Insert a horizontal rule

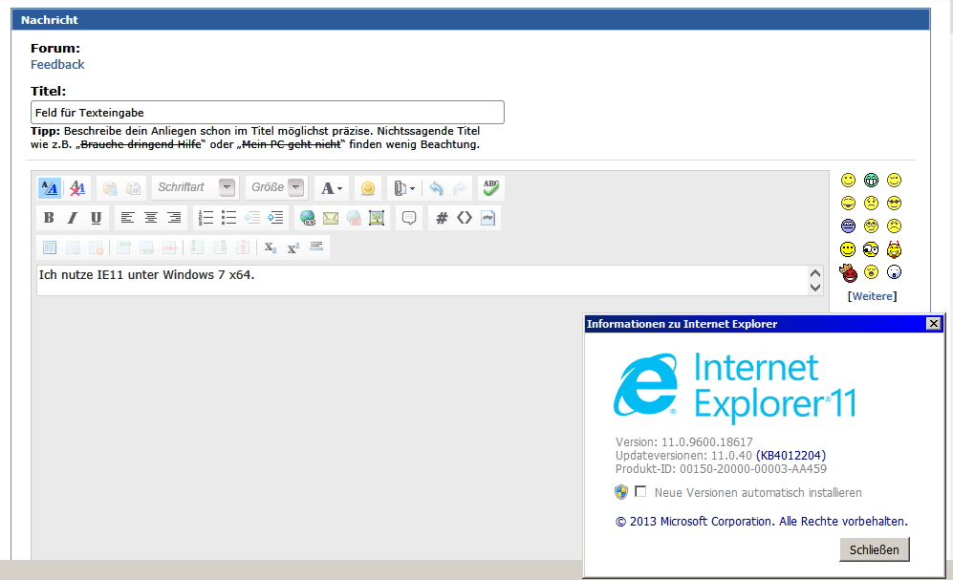(316, 247)
